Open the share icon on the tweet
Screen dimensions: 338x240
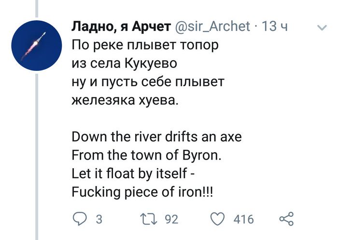coord(287,219)
